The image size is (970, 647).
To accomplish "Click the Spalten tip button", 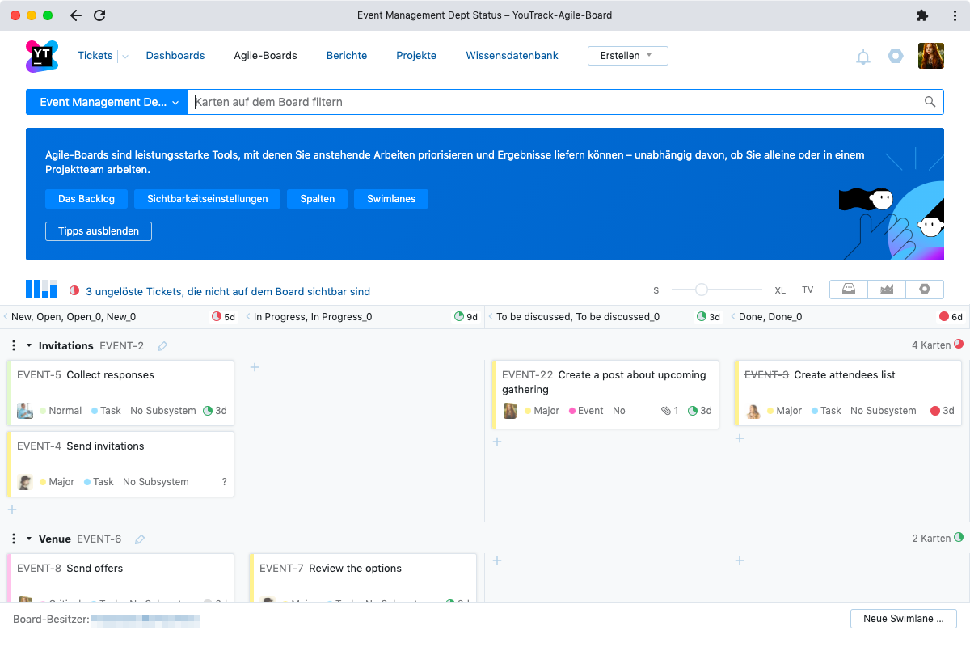I will 317,199.
